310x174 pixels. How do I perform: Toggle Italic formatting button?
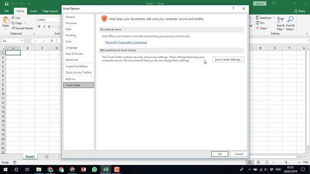(x=44, y=27)
